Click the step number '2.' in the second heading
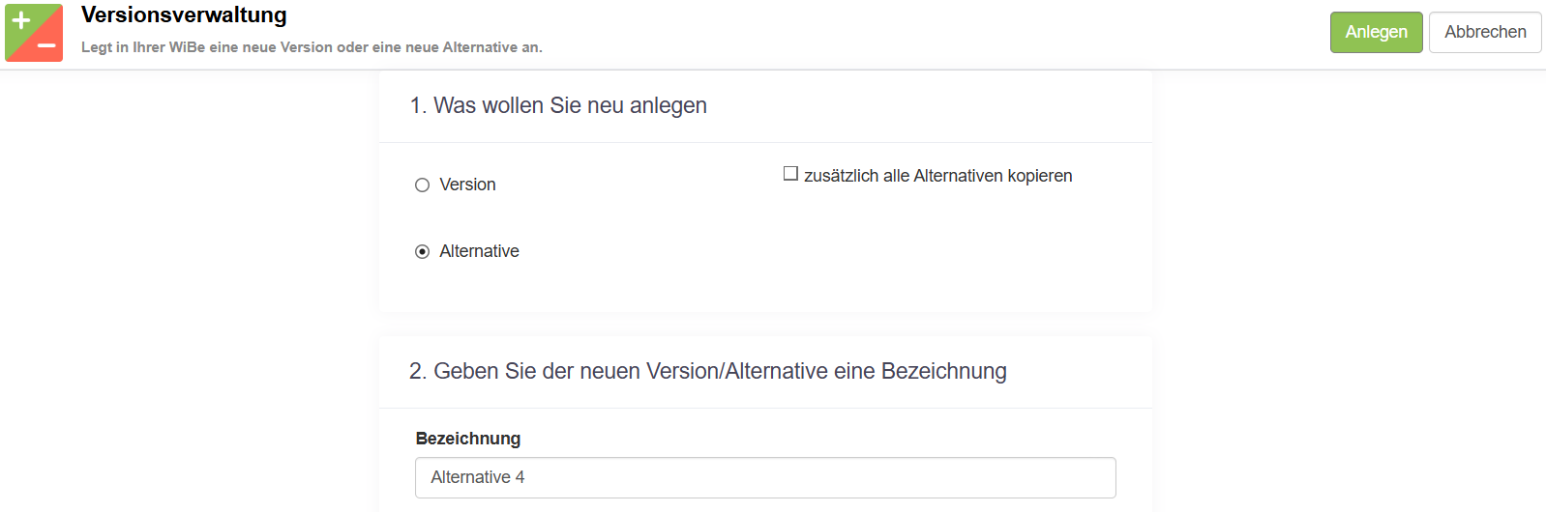Screen dimensions: 1546x512 click(x=417, y=371)
